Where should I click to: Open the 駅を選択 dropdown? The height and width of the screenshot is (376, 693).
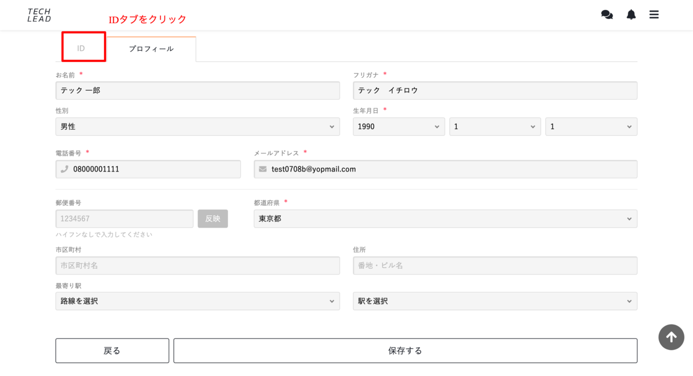click(495, 301)
